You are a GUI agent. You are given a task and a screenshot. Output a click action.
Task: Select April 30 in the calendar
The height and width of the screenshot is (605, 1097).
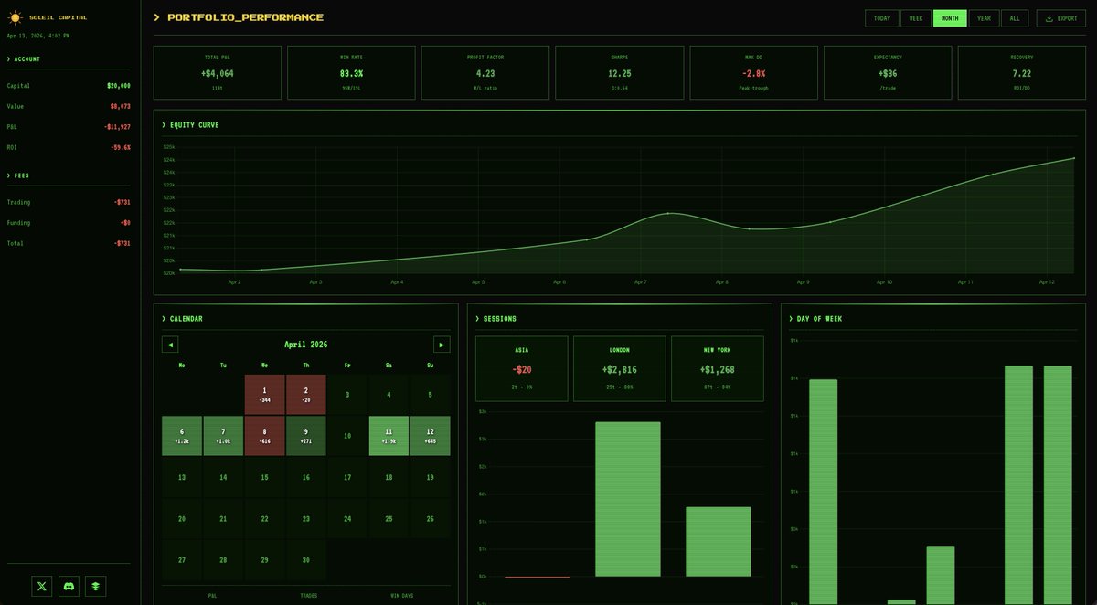pyautogui.click(x=306, y=560)
